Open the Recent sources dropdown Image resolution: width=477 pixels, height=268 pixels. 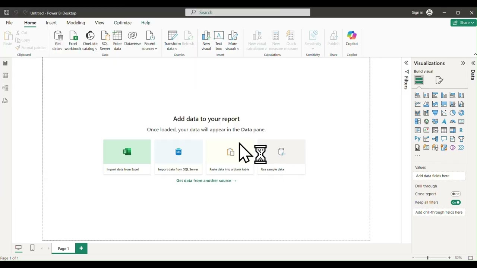[149, 41]
